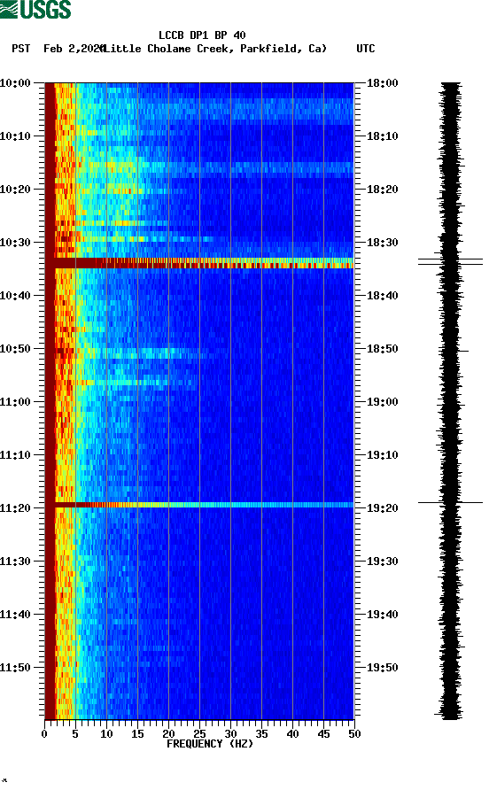Click the '10:20' PST time label
Image resolution: width=489 pixels, height=790 pixels.
point(16,190)
